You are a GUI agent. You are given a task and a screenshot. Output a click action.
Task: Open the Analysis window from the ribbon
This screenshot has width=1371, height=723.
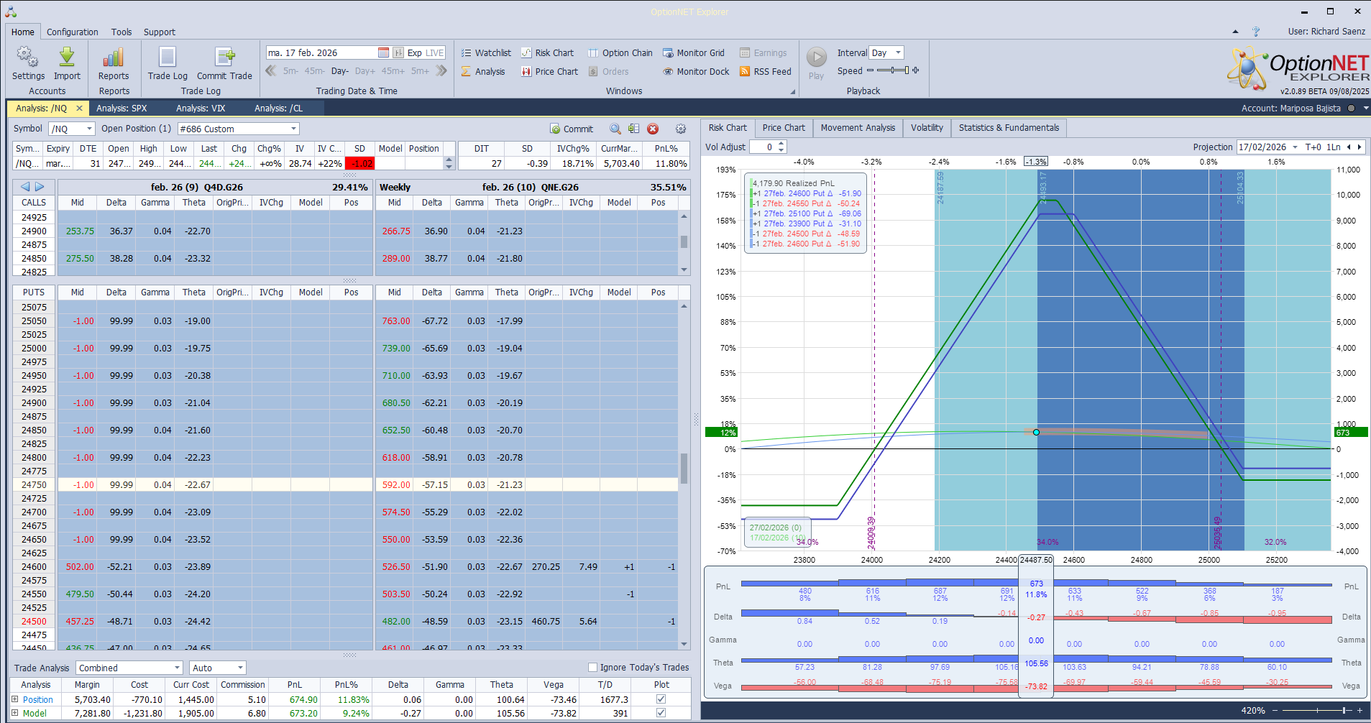tap(483, 71)
